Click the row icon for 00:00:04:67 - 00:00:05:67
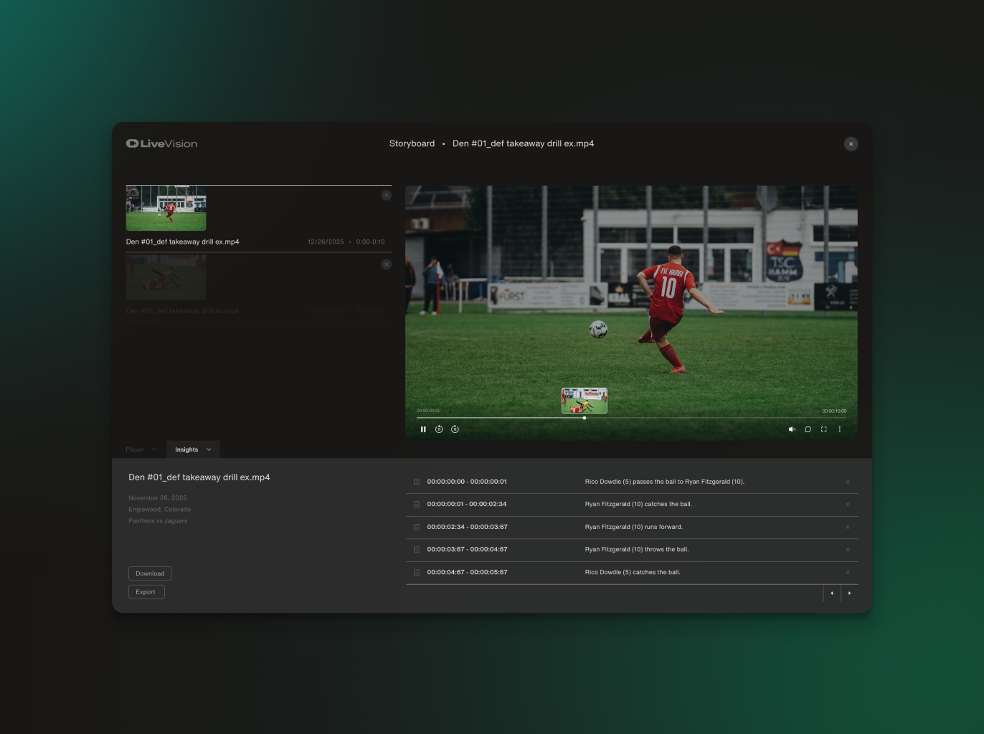 pos(417,573)
